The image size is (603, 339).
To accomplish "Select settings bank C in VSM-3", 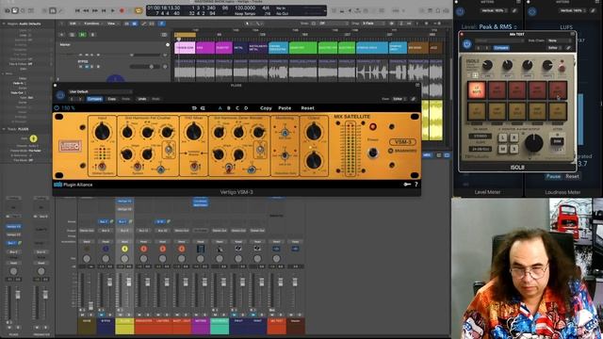I will click(x=237, y=108).
